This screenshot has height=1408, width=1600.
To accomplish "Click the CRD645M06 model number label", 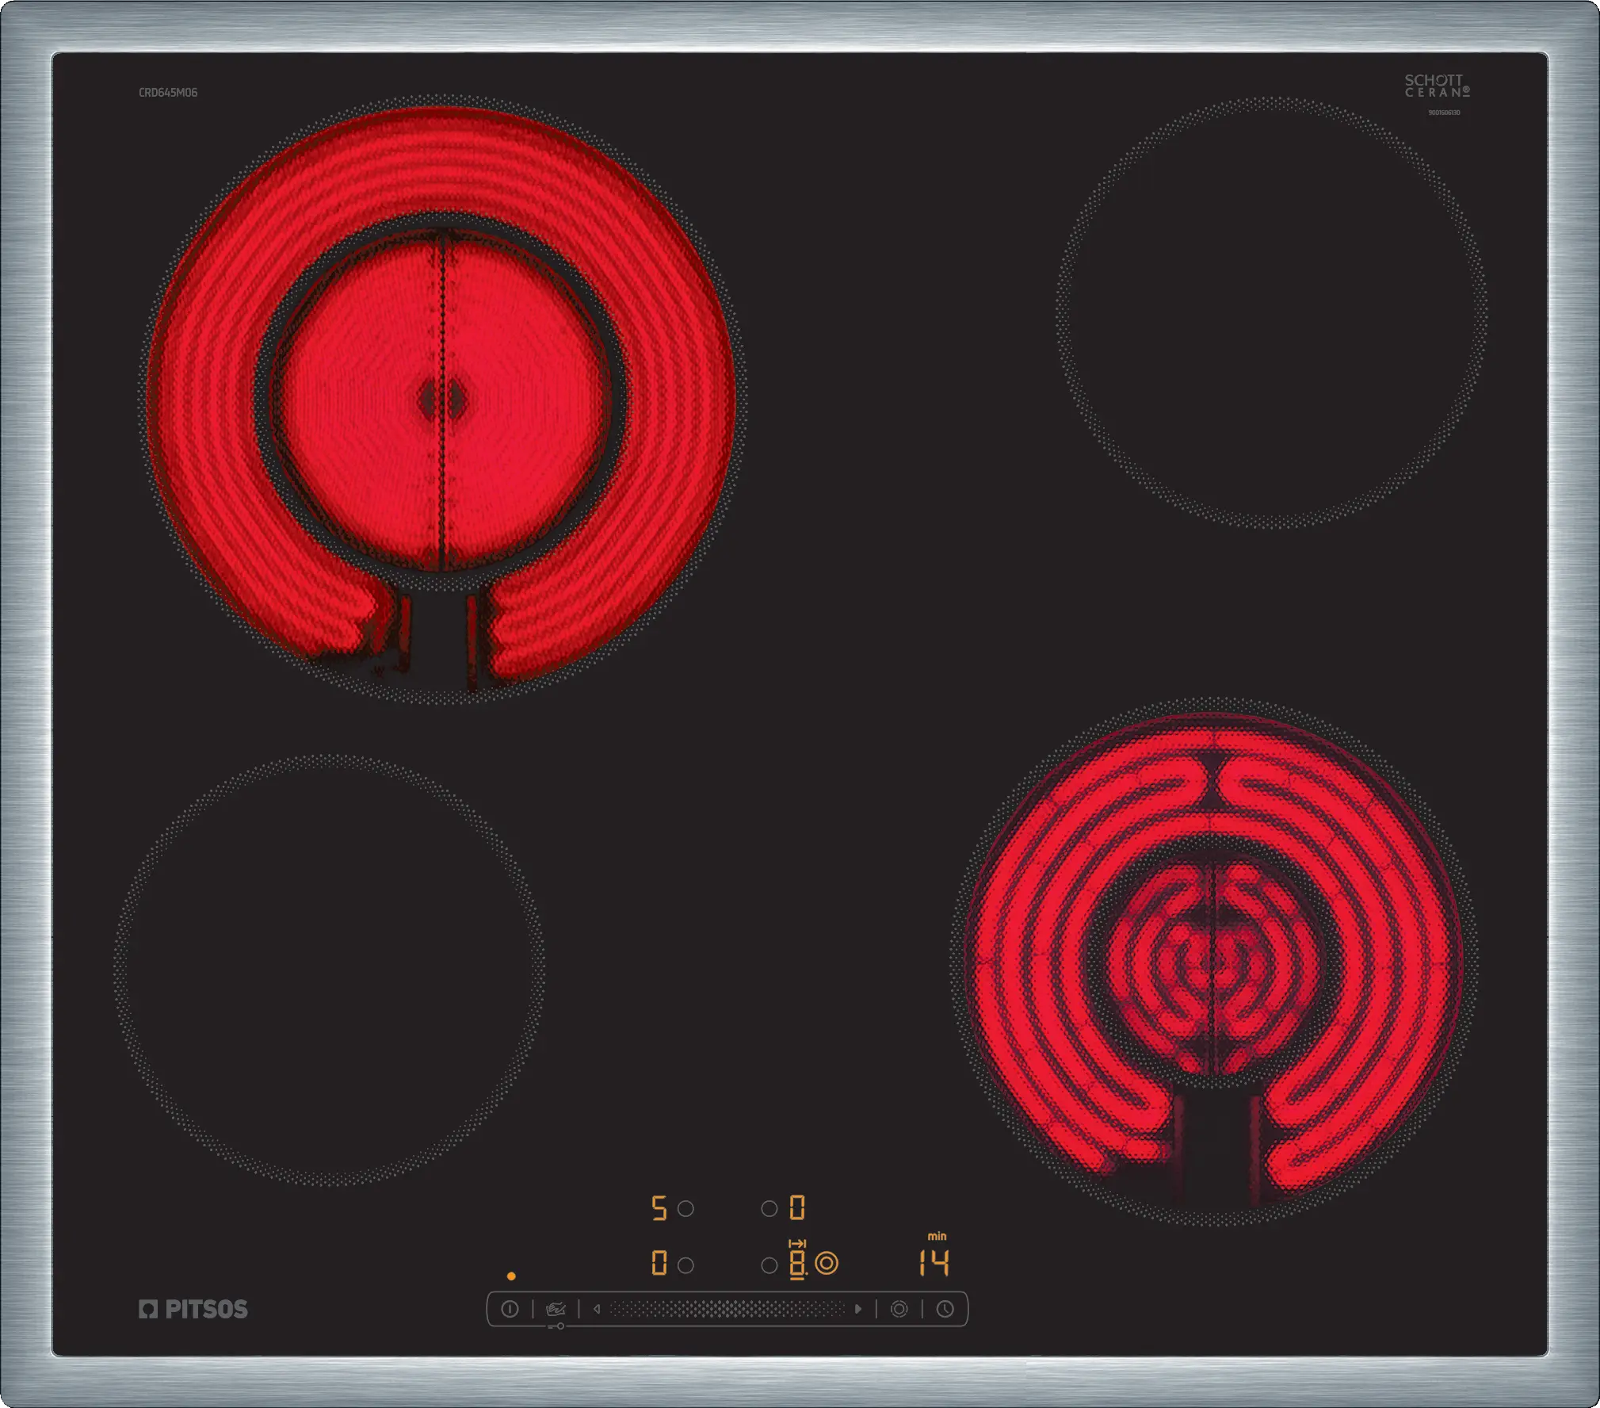I will tap(168, 93).
